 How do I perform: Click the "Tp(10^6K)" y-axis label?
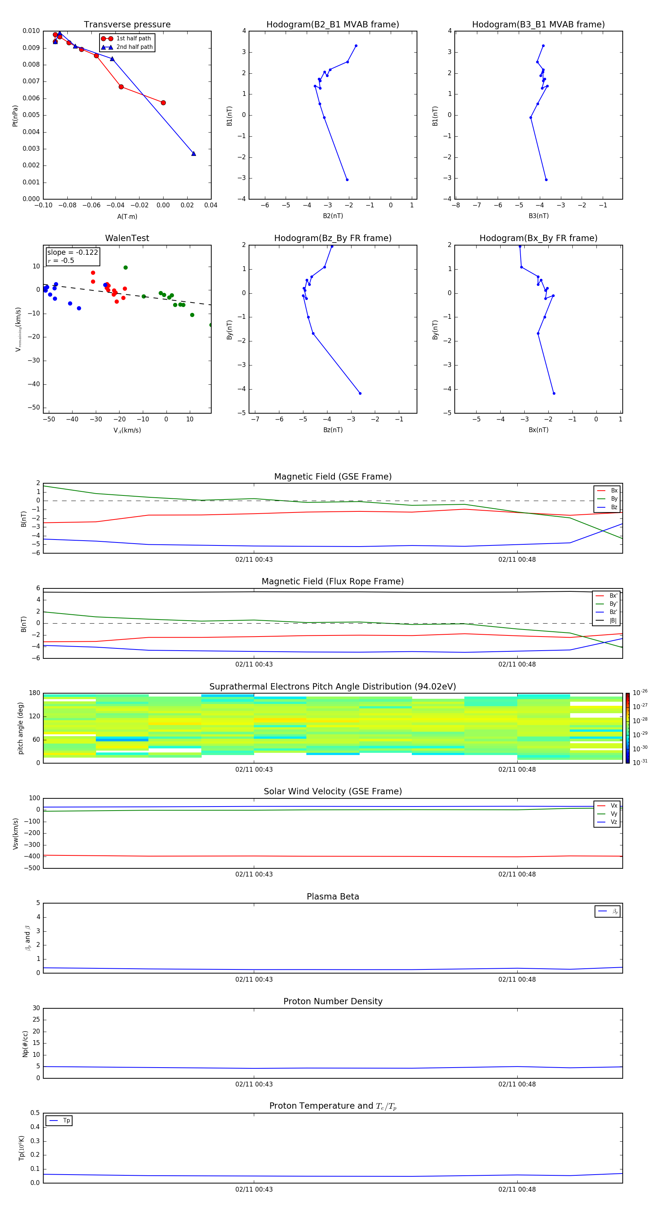pyautogui.click(x=21, y=1148)
